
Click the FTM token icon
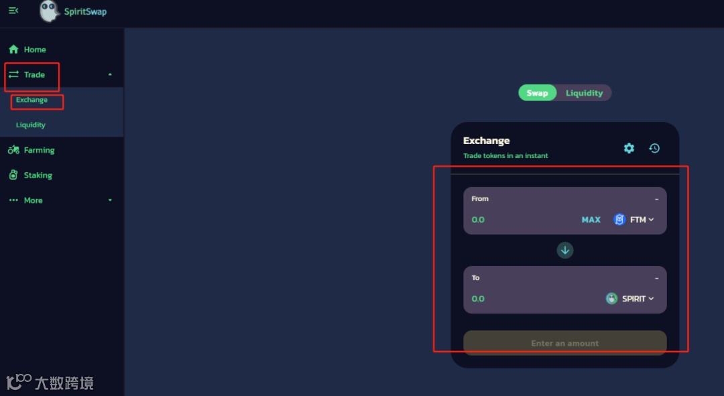coord(619,220)
